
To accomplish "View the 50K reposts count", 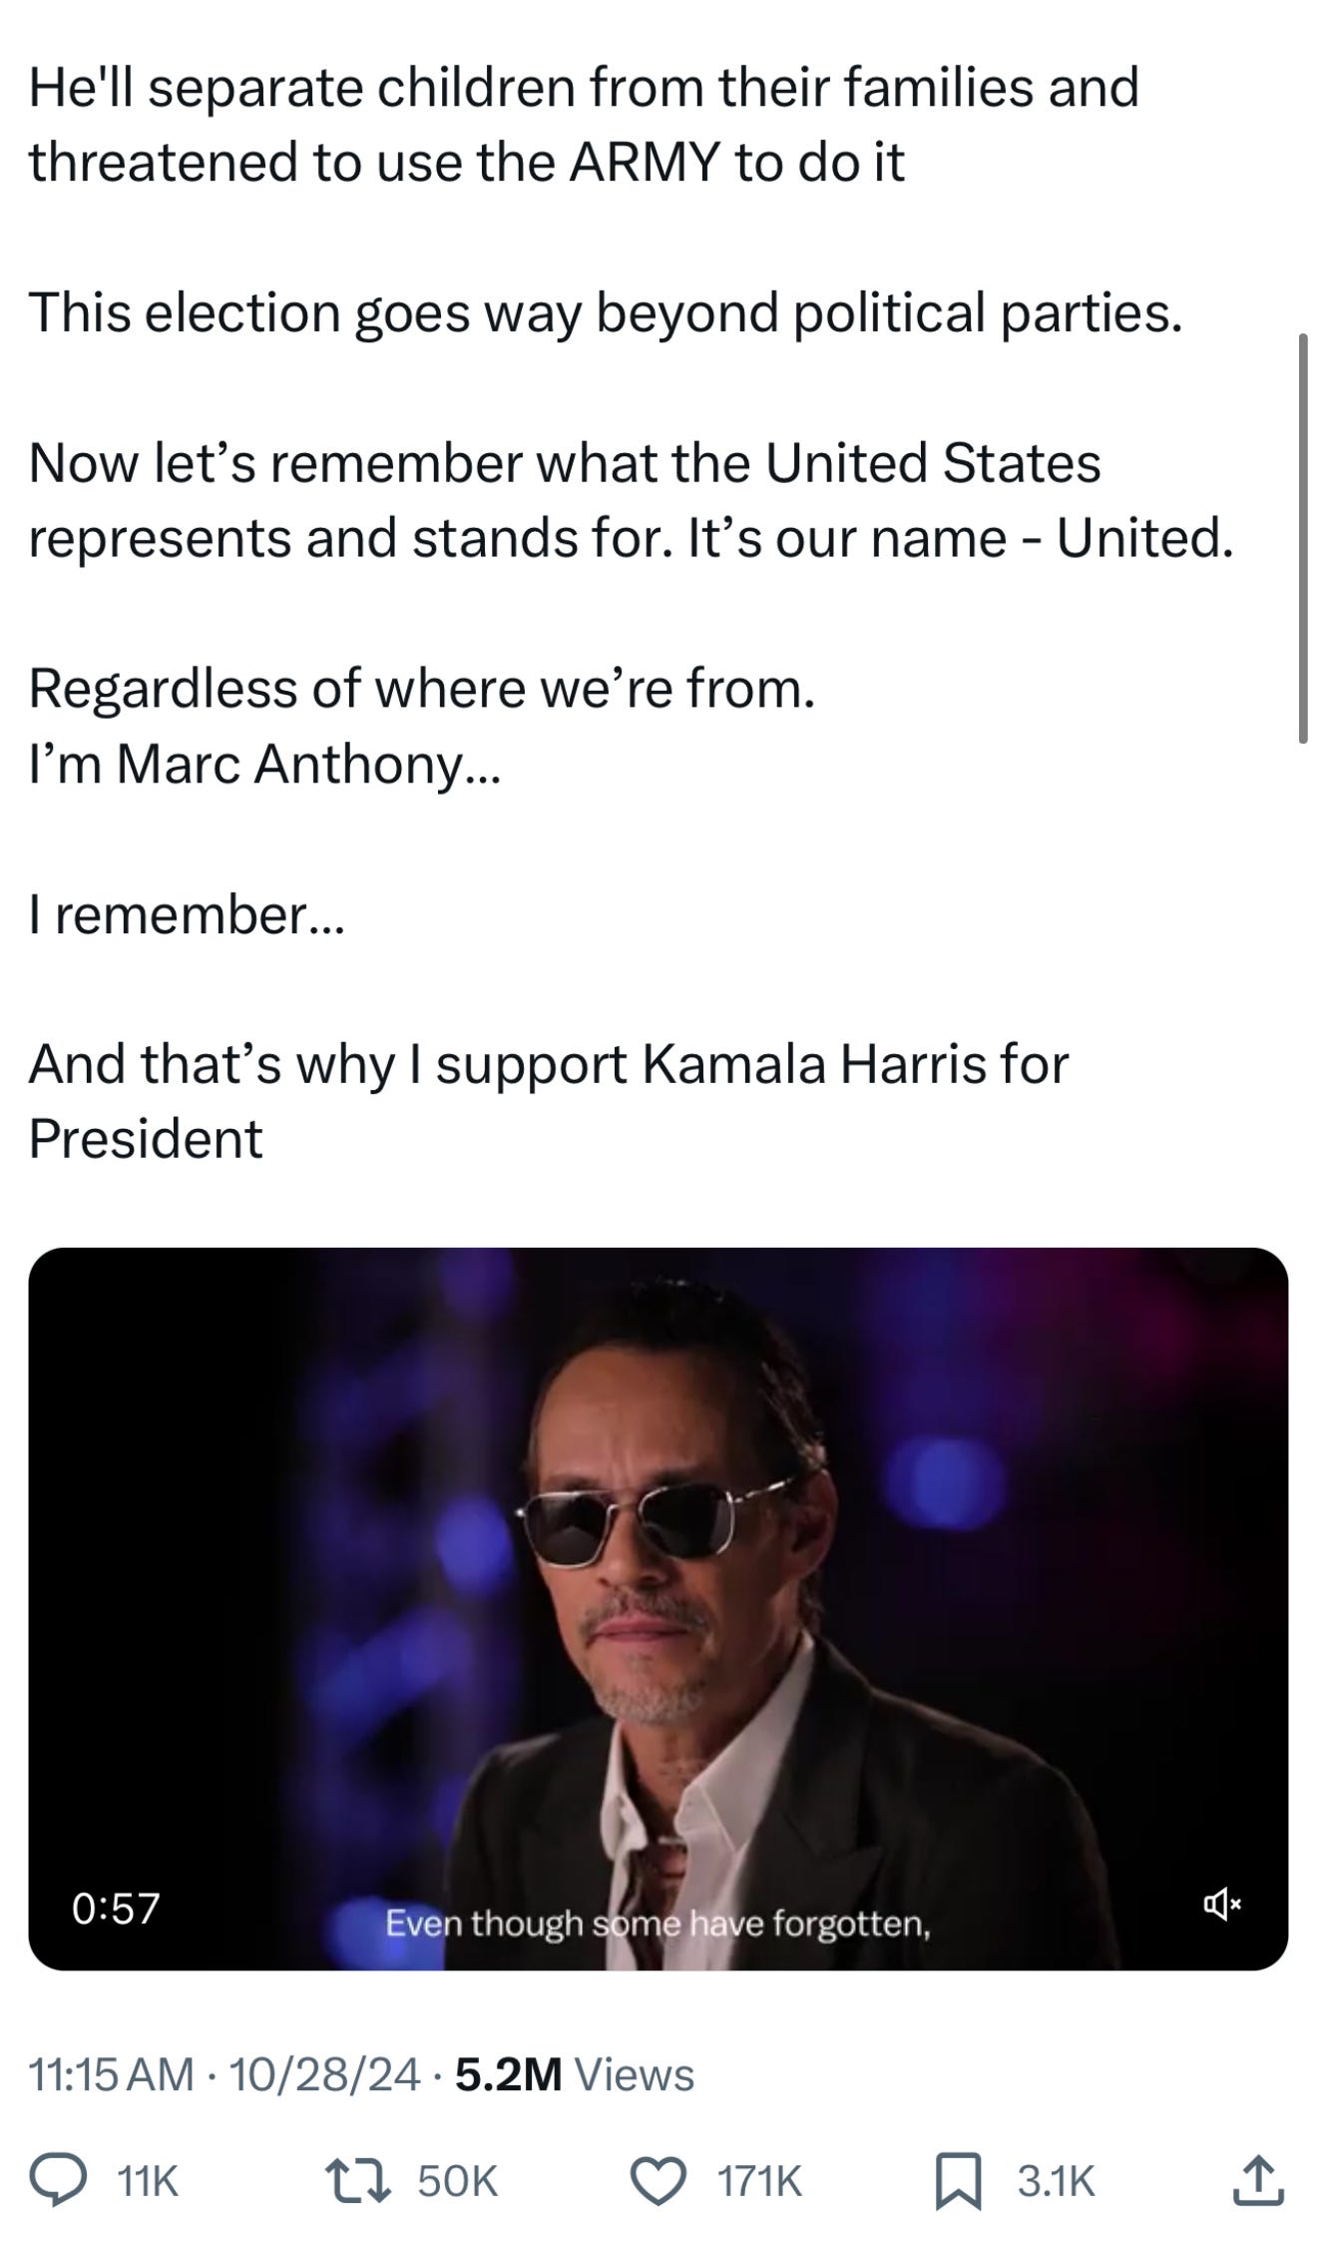I will click(x=458, y=2181).
